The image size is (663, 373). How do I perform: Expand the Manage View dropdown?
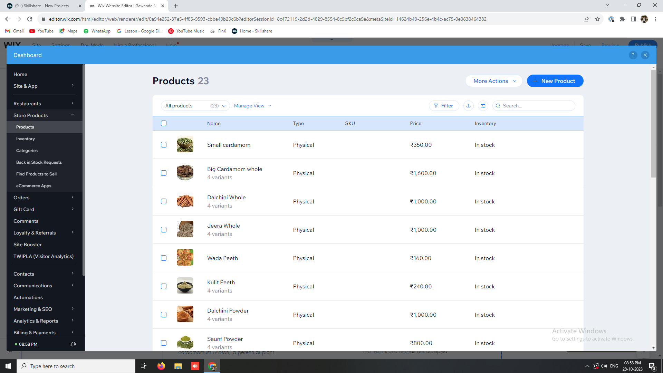(252, 106)
